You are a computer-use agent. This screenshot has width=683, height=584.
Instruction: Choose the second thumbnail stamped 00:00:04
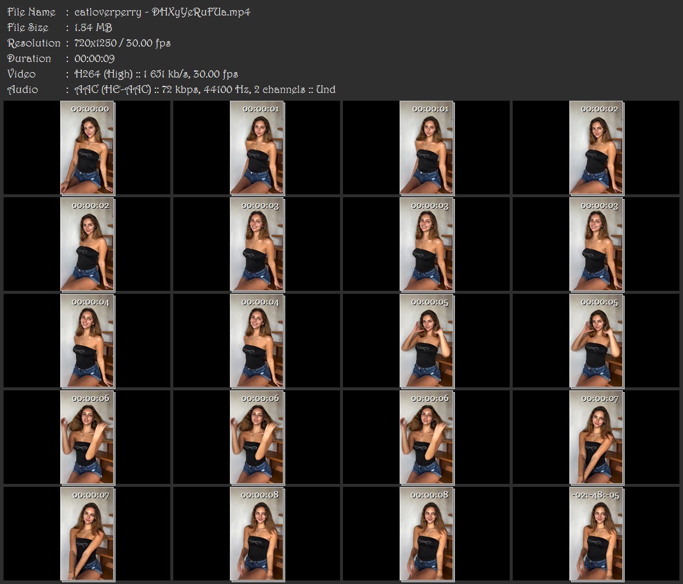pos(257,341)
